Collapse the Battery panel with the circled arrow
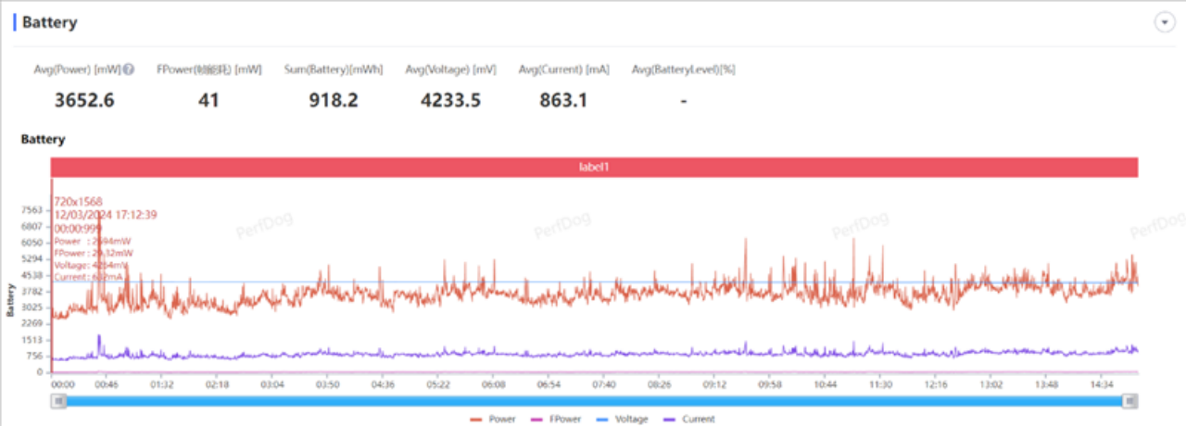1186x426 pixels. (1165, 23)
